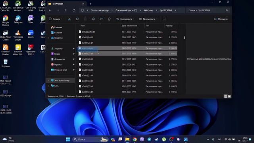Expand the Сеть tree node arrow
254x143 pixels.
(48, 86)
